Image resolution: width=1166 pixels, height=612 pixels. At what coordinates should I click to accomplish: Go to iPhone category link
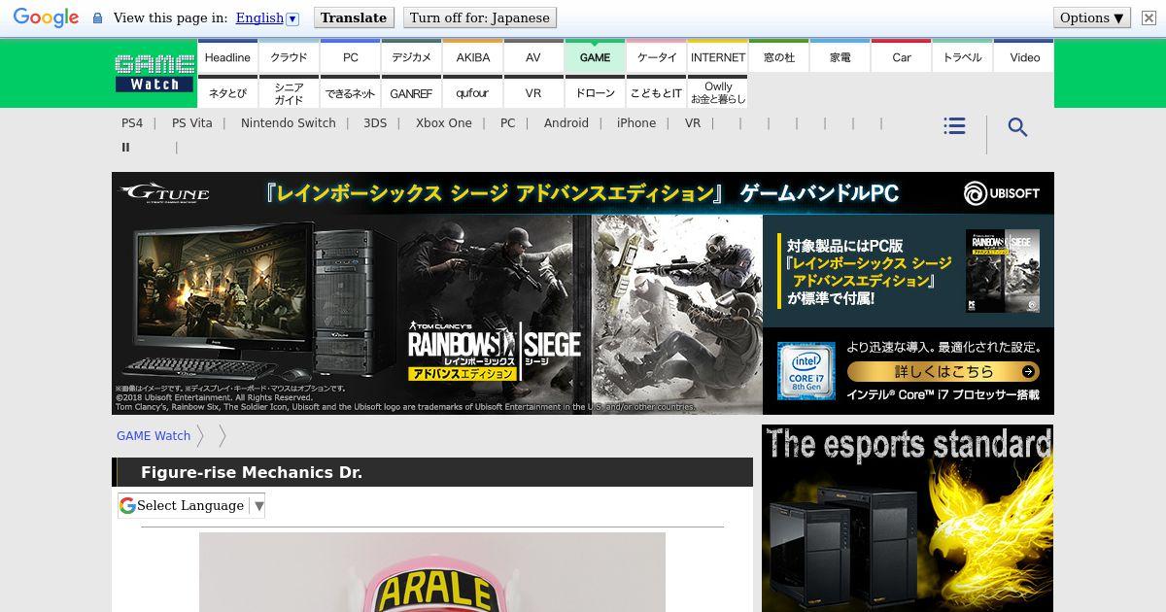(x=636, y=123)
